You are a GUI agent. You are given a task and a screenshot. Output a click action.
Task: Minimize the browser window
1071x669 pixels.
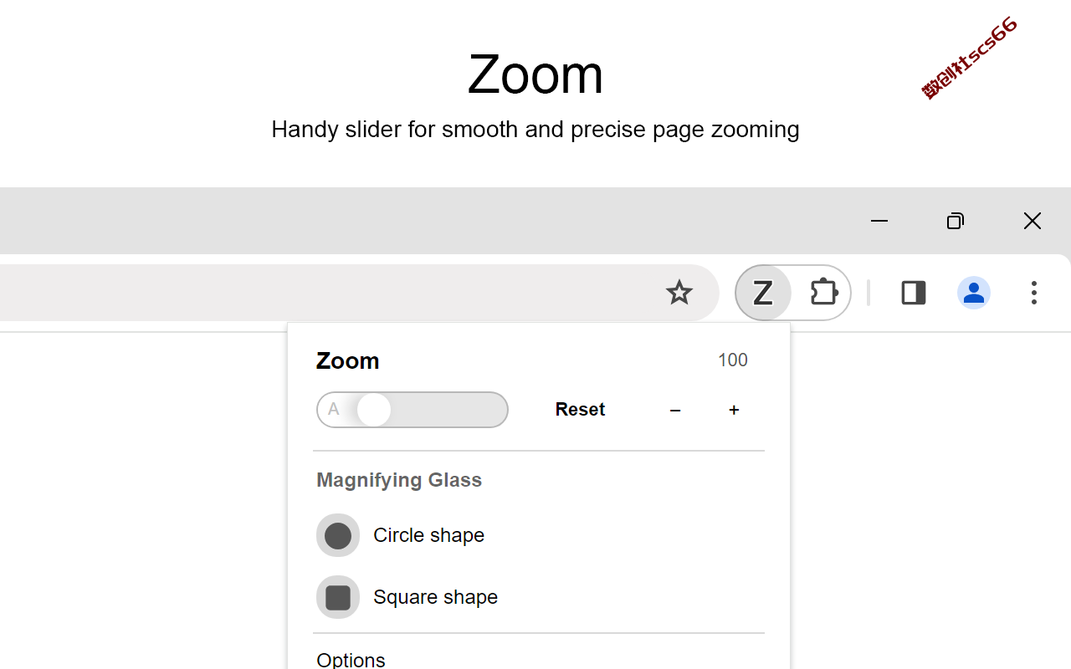pyautogui.click(x=879, y=221)
